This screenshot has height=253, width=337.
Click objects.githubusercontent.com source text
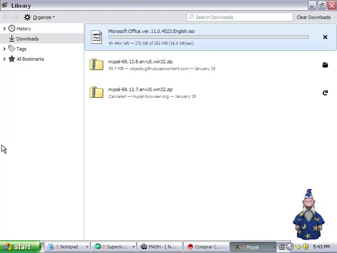pos(159,68)
